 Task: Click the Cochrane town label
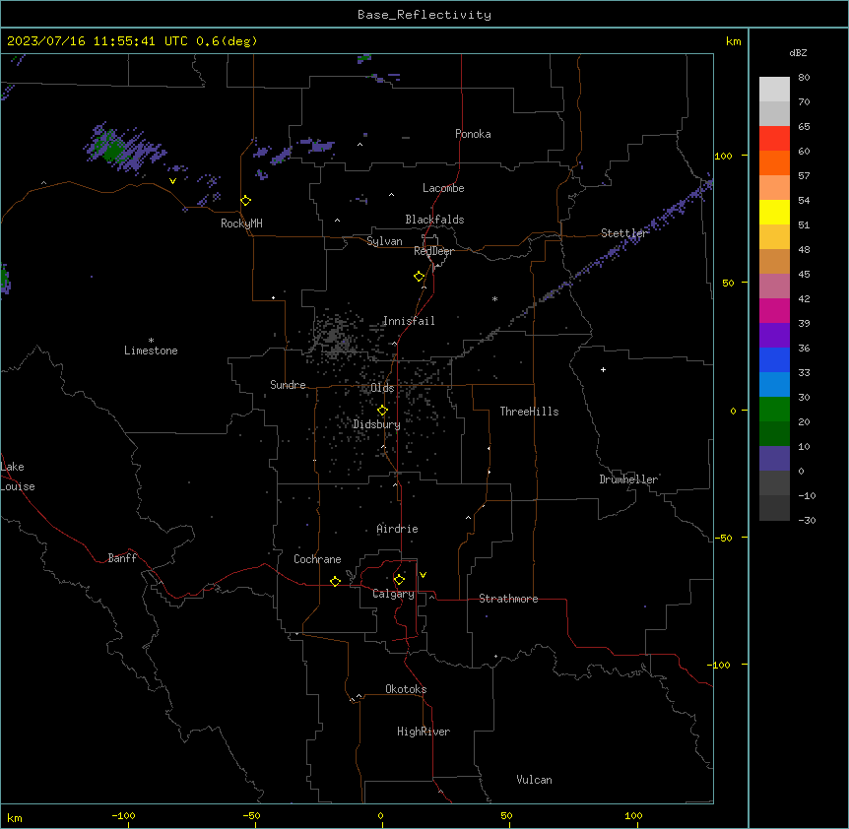pyautogui.click(x=317, y=559)
